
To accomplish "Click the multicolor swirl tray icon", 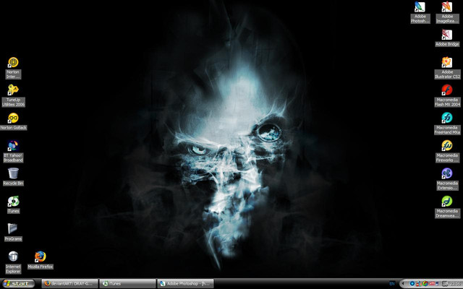I will 425,284.
